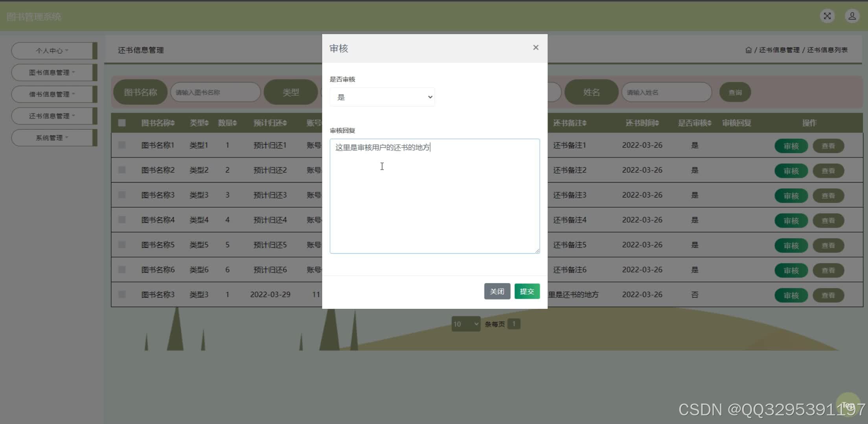The image size is (868, 424).
Task: Sort table by 预计归还 column
Action: (270, 123)
